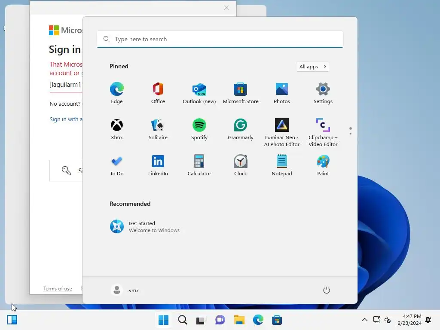Click sign-in options key button in dialog
Image resolution: width=440 pixels, height=330 pixels.
66,171
